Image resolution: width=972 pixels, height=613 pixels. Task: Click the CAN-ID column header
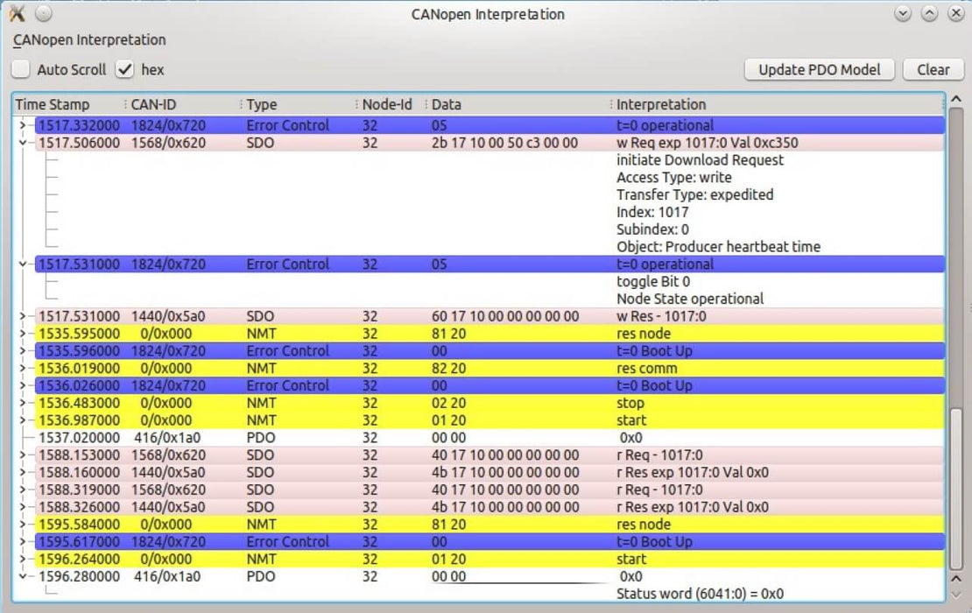click(x=153, y=105)
